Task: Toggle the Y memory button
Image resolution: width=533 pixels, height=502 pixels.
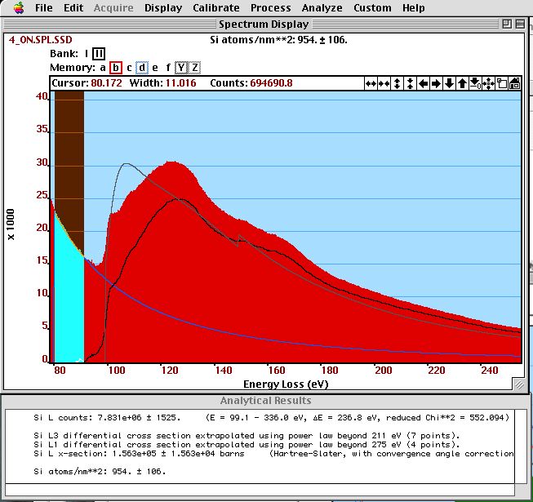Action: coord(181,68)
